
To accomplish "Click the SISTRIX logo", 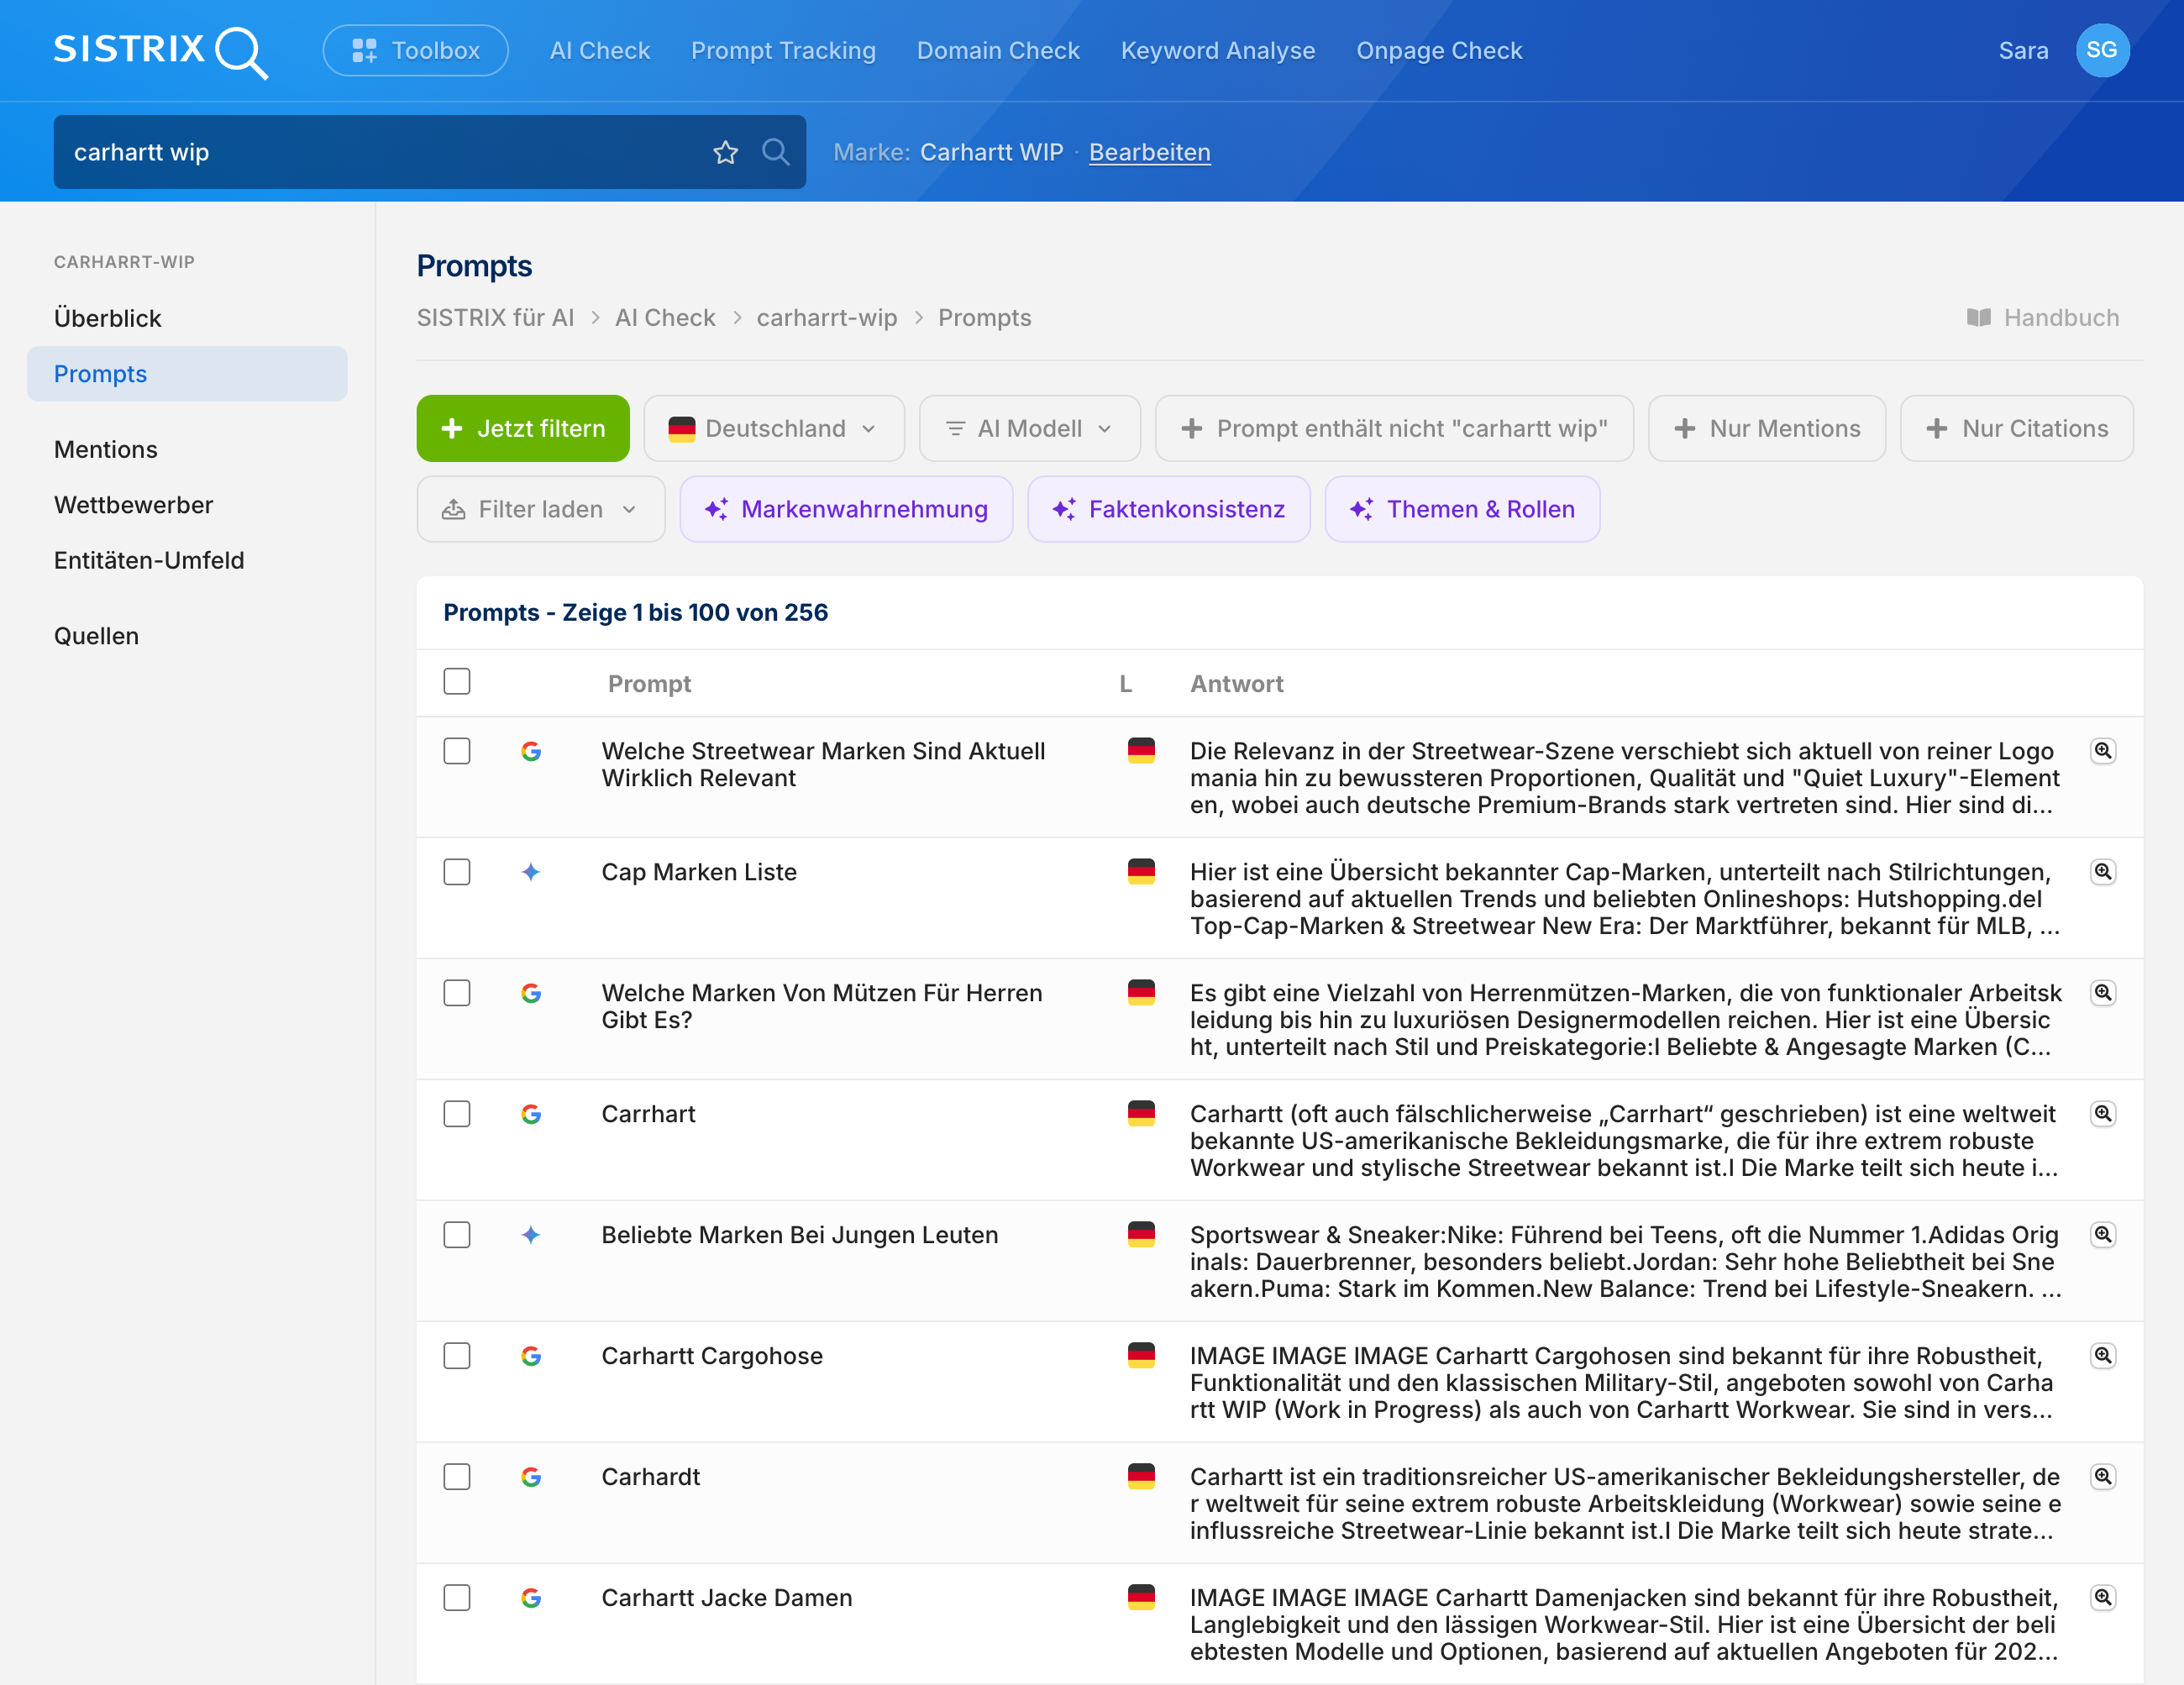I will coord(160,51).
